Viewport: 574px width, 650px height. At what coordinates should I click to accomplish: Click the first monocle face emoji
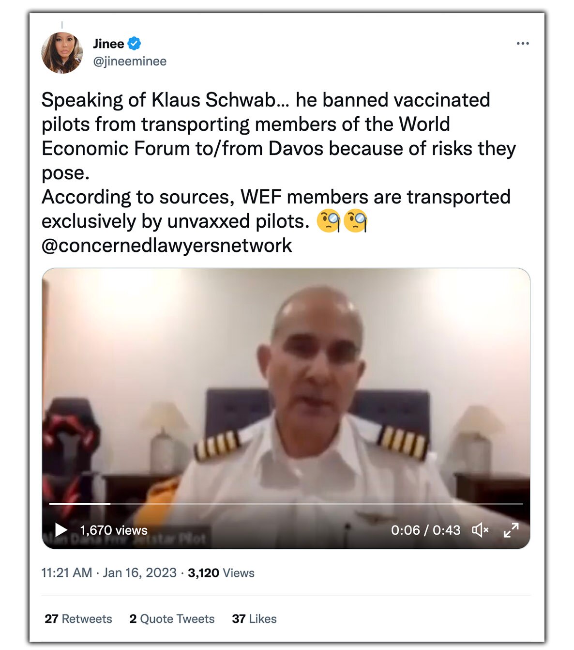[329, 221]
